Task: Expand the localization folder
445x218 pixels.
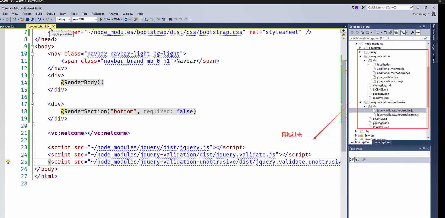Action: coord(368,65)
